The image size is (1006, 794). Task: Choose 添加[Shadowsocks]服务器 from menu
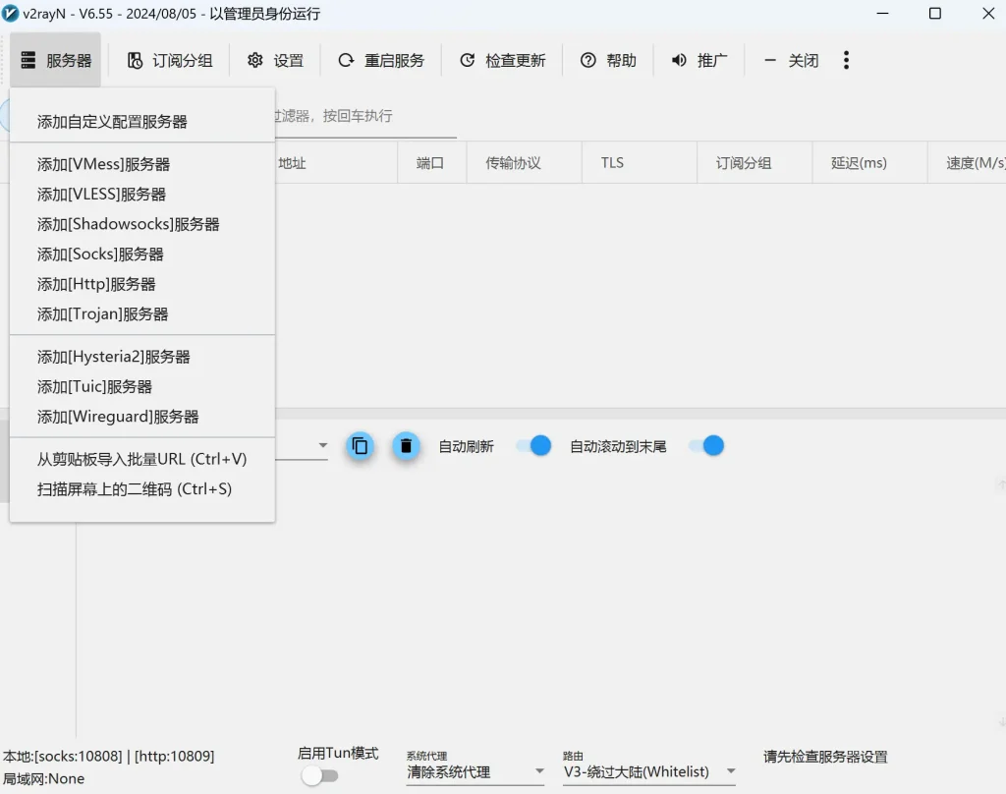point(128,224)
